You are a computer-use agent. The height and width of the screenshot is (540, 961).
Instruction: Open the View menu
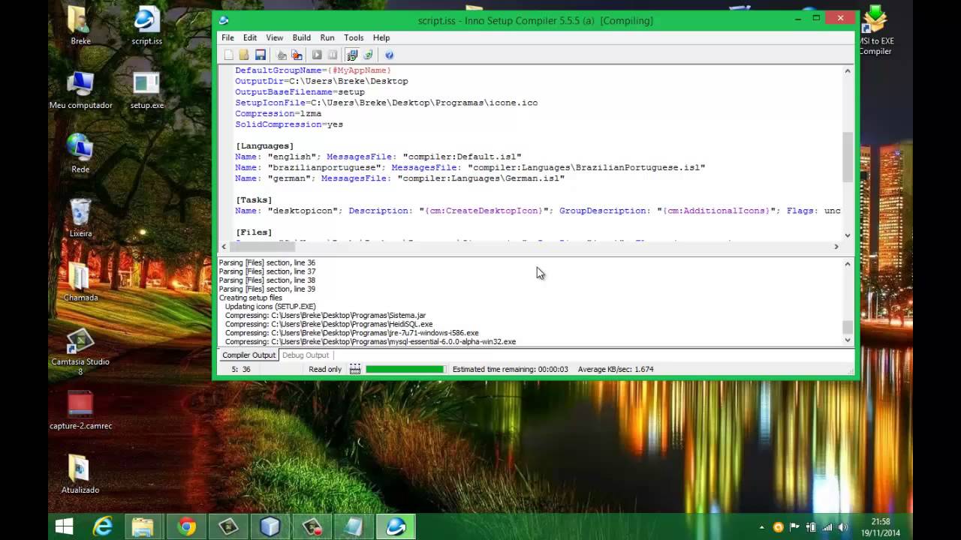click(275, 37)
